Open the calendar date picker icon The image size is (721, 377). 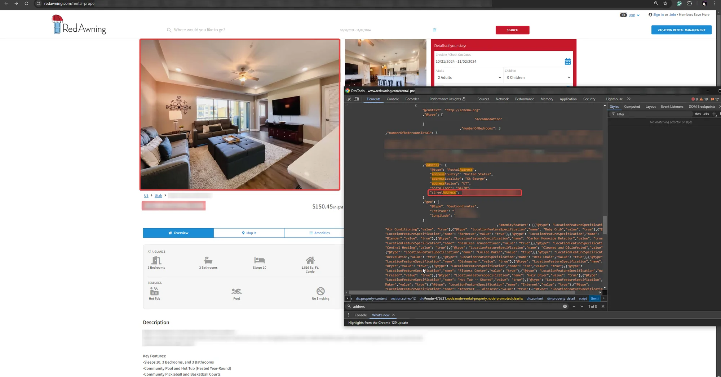click(x=567, y=62)
